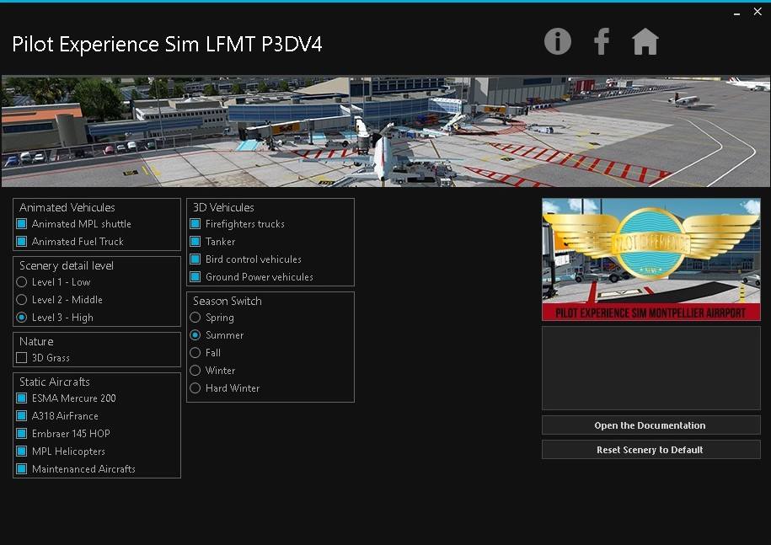This screenshot has height=545, width=771.
Task: Select Level 1 - Low detail
Action: click(22, 282)
